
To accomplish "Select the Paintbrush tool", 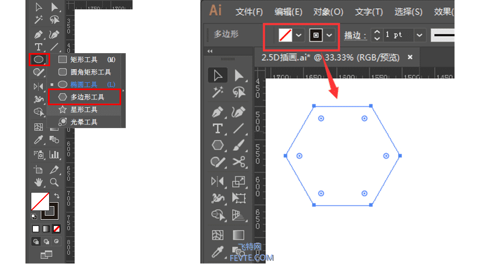I will click(238, 145).
